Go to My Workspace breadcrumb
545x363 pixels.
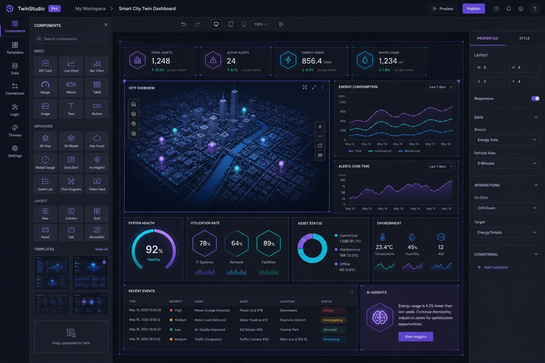pyautogui.click(x=90, y=9)
